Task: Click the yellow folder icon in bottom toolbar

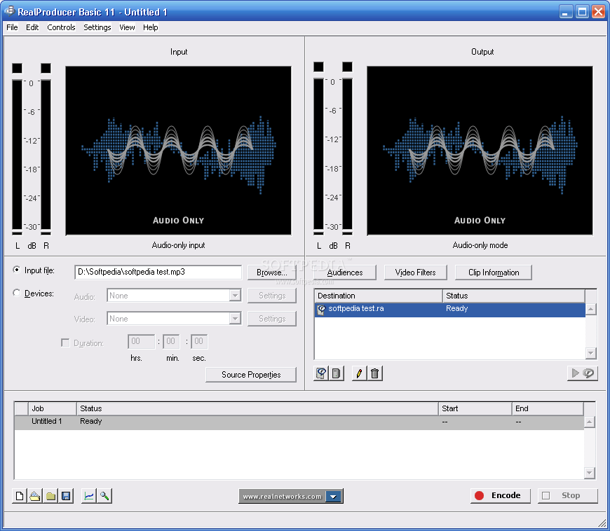Action: click(50, 496)
